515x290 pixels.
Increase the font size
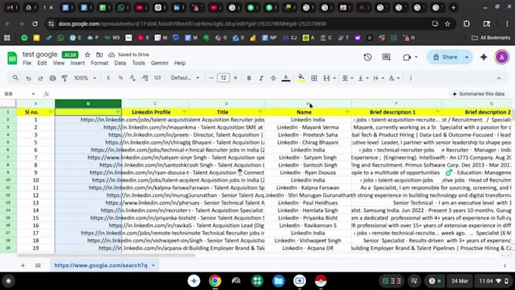(236, 78)
